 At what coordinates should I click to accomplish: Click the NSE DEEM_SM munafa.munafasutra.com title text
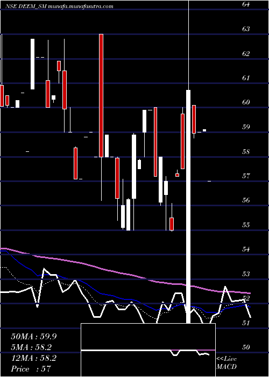click(60, 6)
